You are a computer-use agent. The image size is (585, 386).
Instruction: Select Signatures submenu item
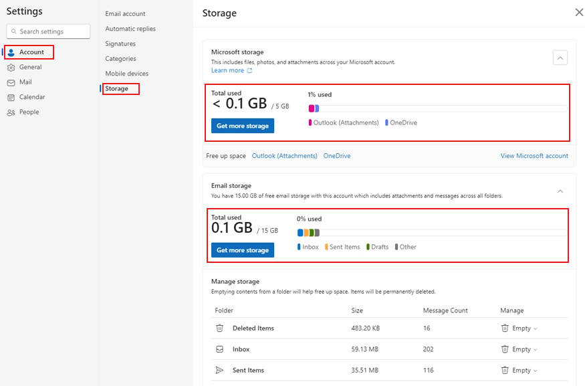120,43
